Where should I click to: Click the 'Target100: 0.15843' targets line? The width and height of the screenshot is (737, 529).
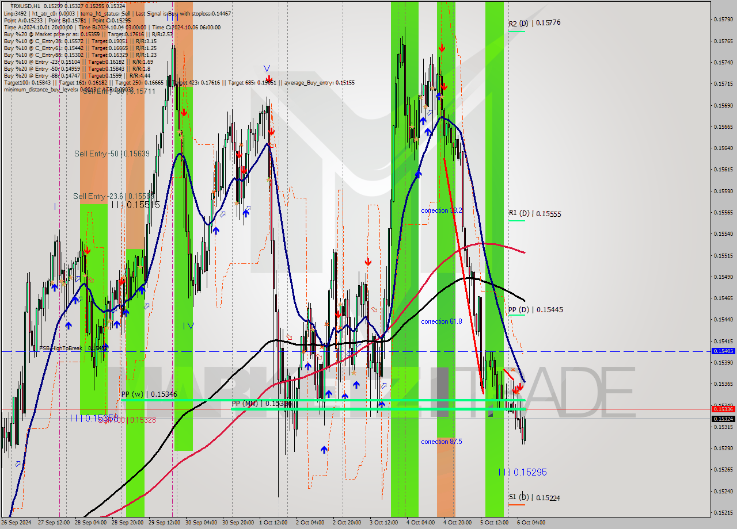(x=179, y=82)
